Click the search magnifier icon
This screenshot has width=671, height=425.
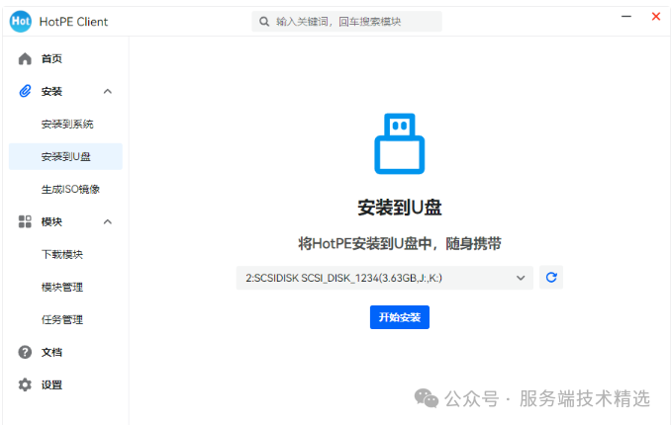(264, 22)
